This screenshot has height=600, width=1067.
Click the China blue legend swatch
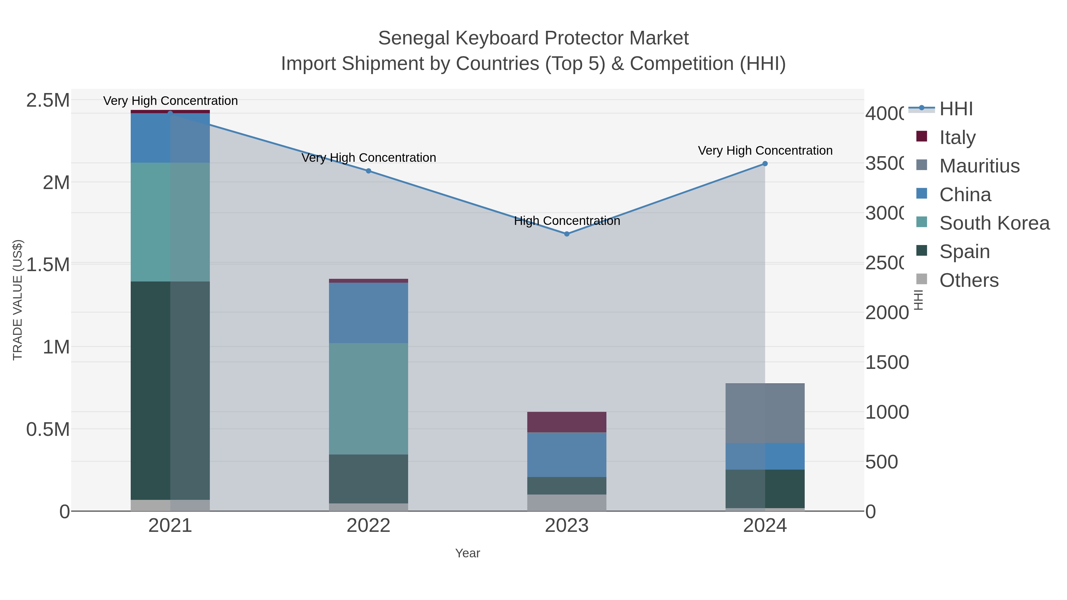coord(921,193)
